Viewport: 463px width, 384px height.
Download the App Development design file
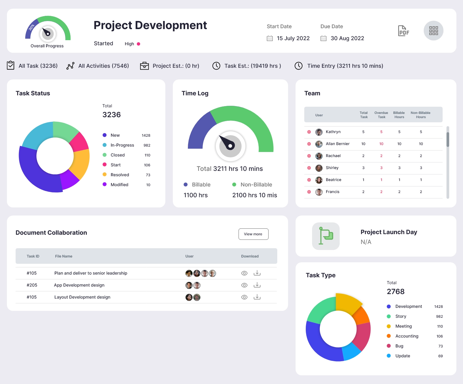257,285
